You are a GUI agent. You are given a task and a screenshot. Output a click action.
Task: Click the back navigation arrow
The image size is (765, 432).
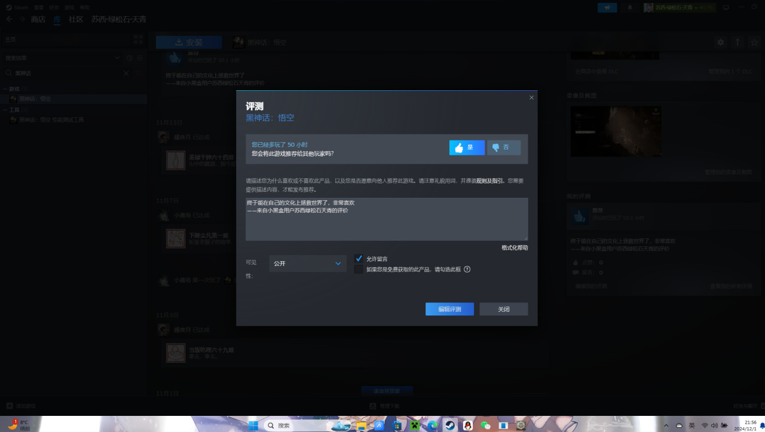pyautogui.click(x=9, y=19)
